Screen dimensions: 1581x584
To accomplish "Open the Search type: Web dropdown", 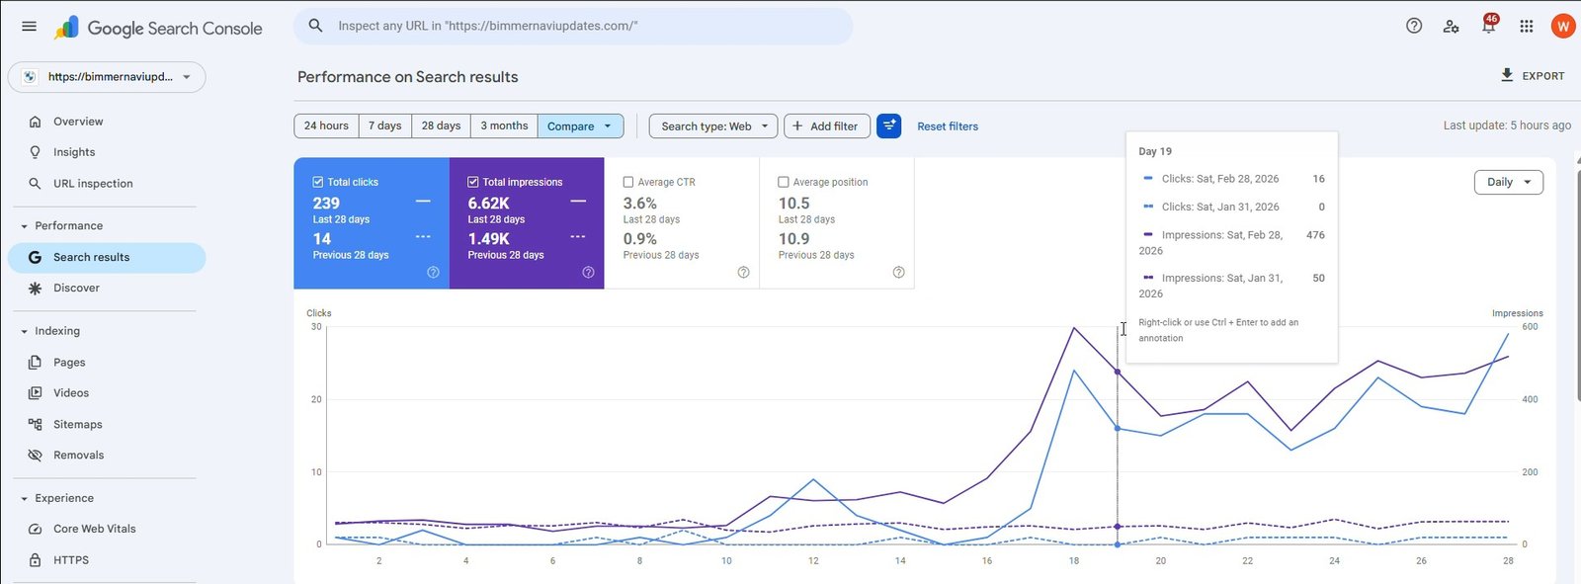I will [x=713, y=125].
